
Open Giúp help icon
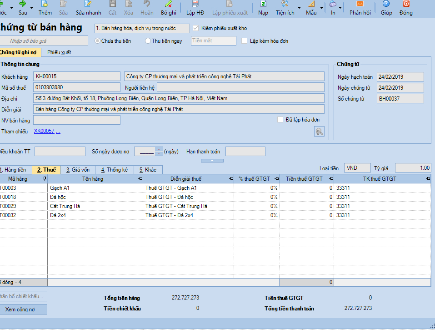(386, 4)
